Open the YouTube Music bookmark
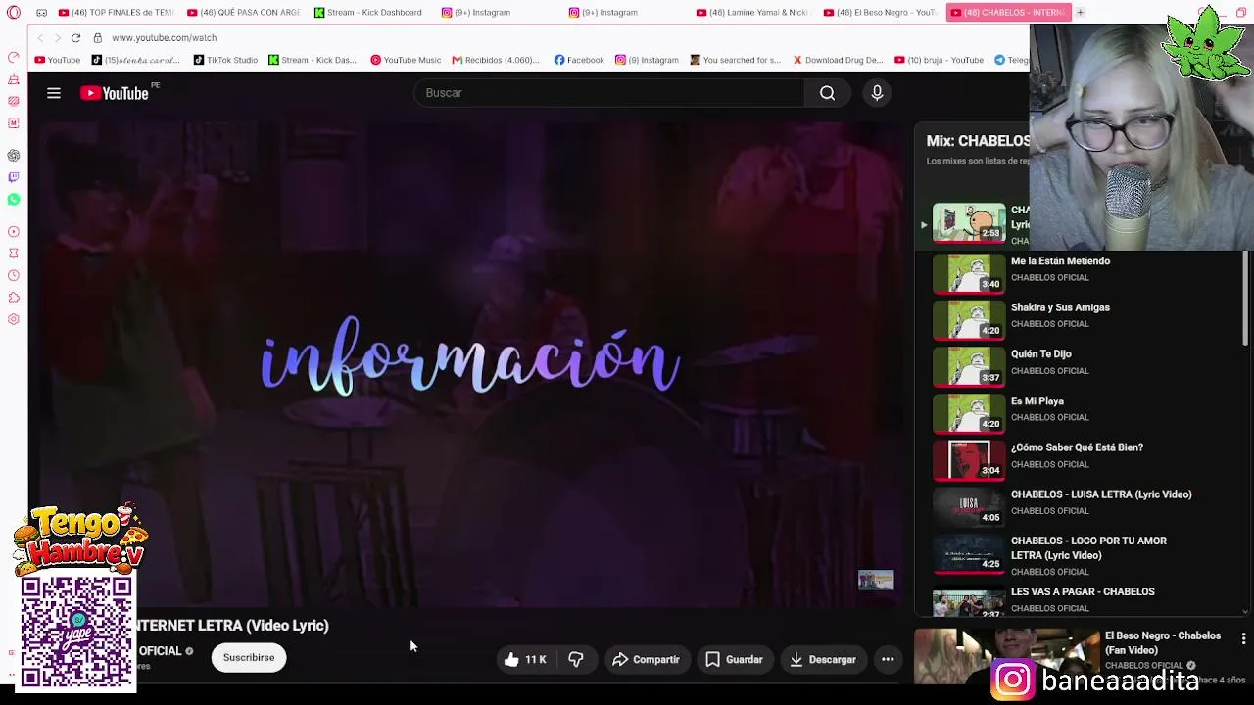1254x705 pixels. tap(406, 60)
